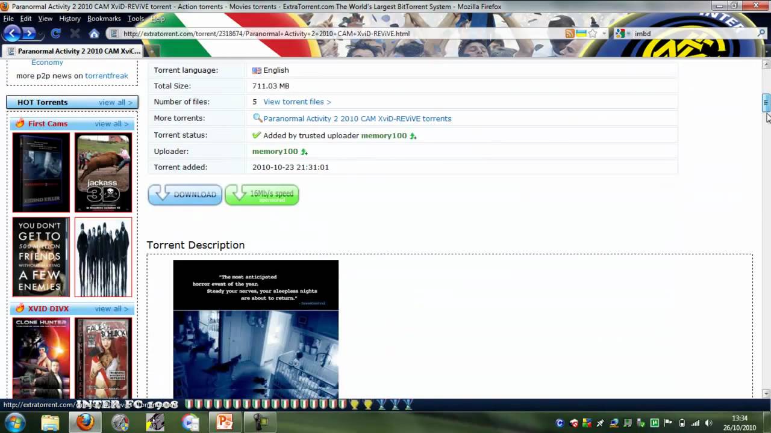This screenshot has width=771, height=433.
Task: Open the Faces of Schlock poster
Action: (x=103, y=357)
